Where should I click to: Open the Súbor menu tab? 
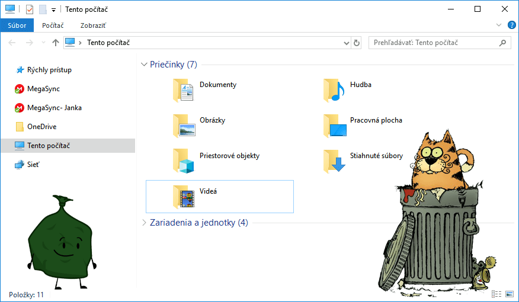pyautogui.click(x=17, y=25)
